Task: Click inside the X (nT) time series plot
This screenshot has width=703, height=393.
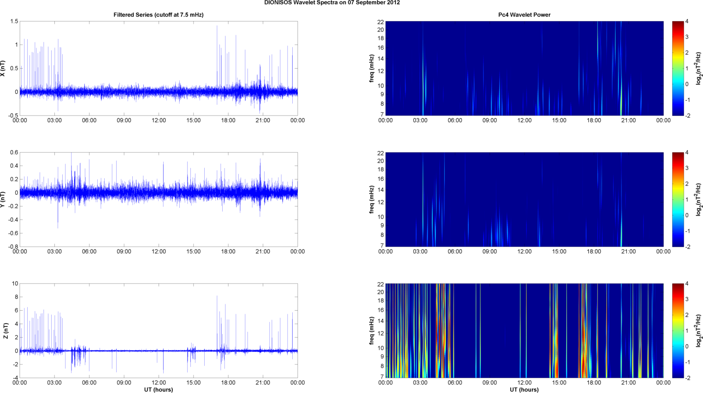Action: coord(158,68)
